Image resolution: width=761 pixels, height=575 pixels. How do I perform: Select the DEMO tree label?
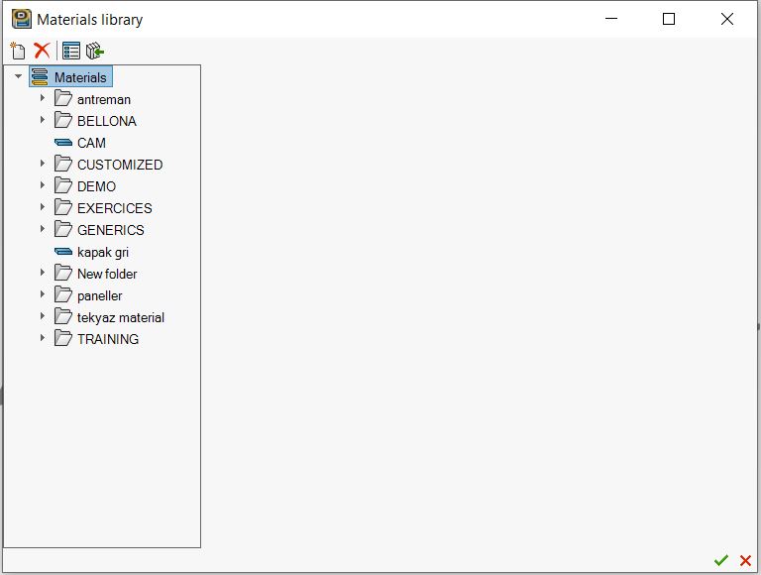coord(96,186)
